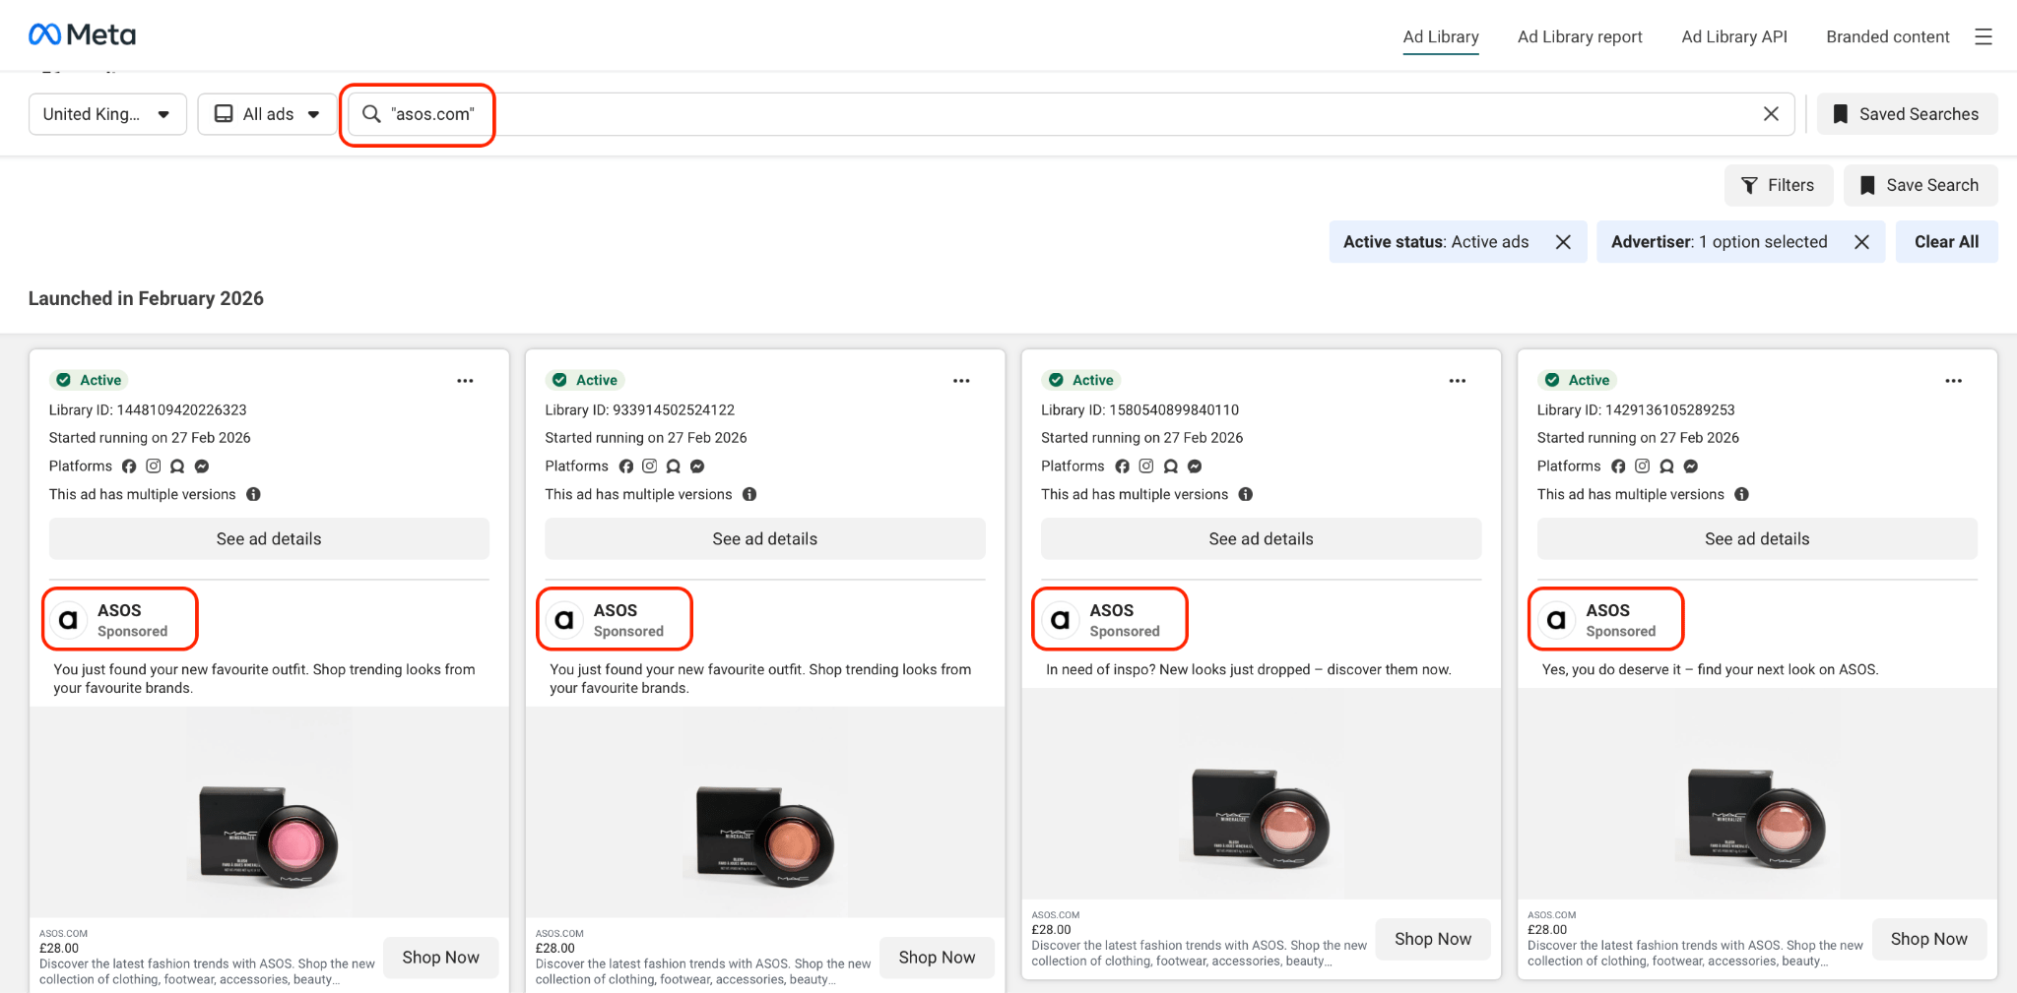Click Instagram platform icon on ad 1448109420226323
The height and width of the screenshot is (993, 2017).
(x=154, y=466)
